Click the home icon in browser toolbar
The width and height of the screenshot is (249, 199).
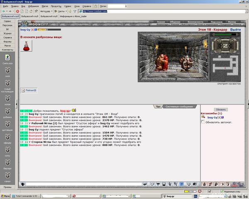coord(31,11)
